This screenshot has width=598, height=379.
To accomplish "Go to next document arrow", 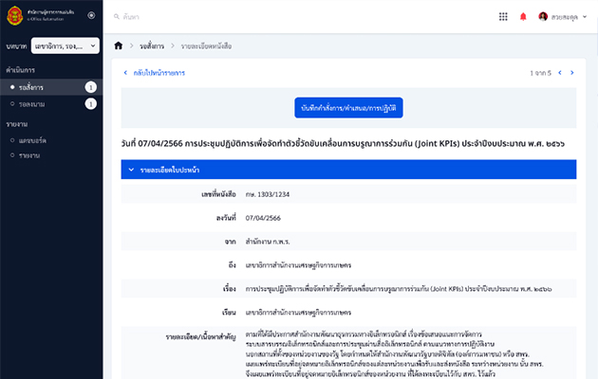I will click(x=573, y=72).
